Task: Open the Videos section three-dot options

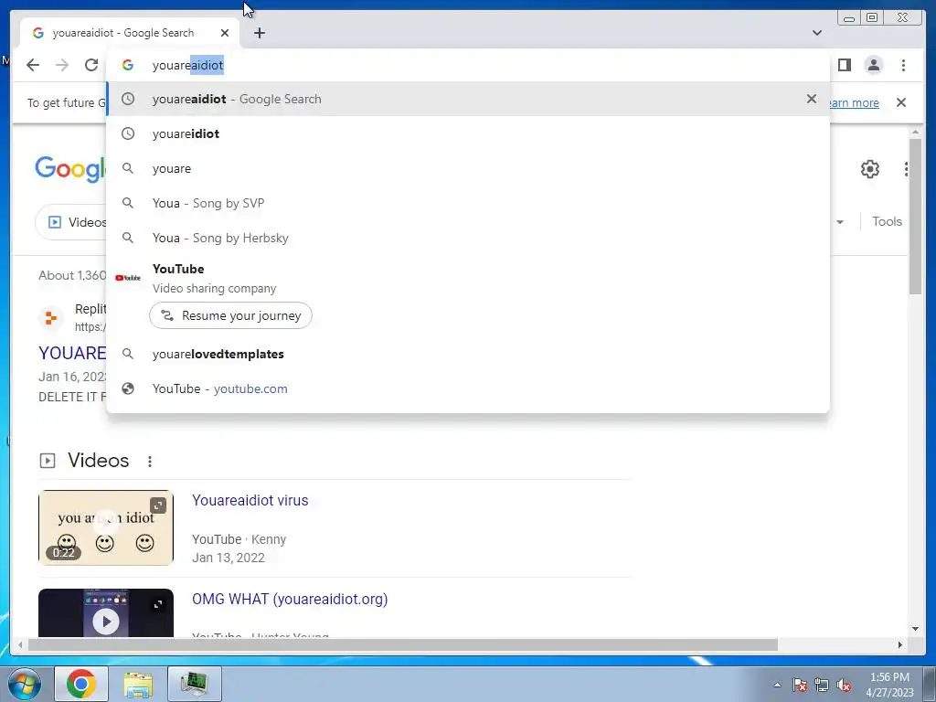Action: click(150, 462)
